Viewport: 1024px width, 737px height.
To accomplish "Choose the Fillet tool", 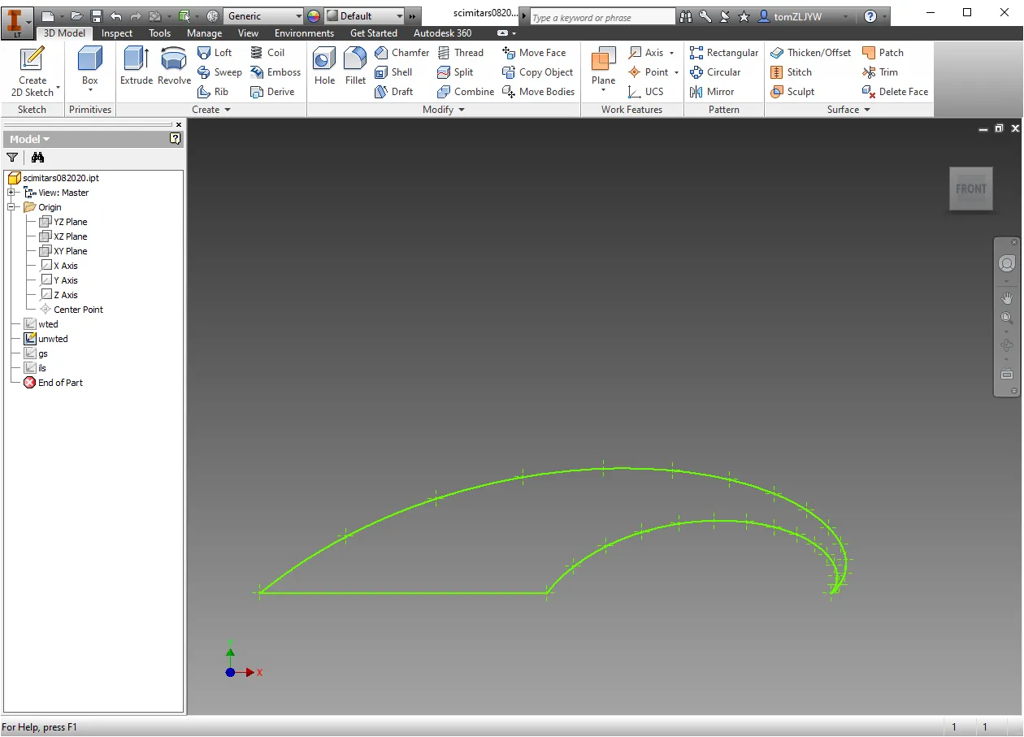I will tap(355, 65).
